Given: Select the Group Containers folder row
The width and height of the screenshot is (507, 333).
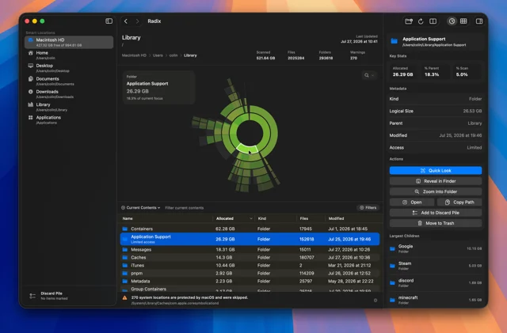Looking at the screenshot, I should pyautogui.click(x=250, y=289).
